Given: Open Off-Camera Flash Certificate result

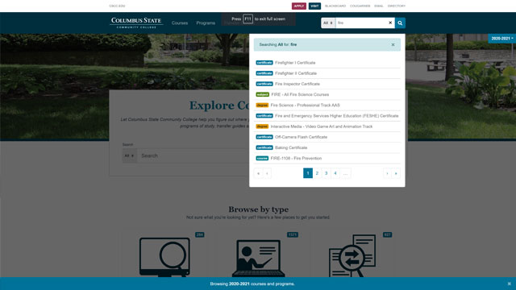Looking at the screenshot, I should pos(301,137).
